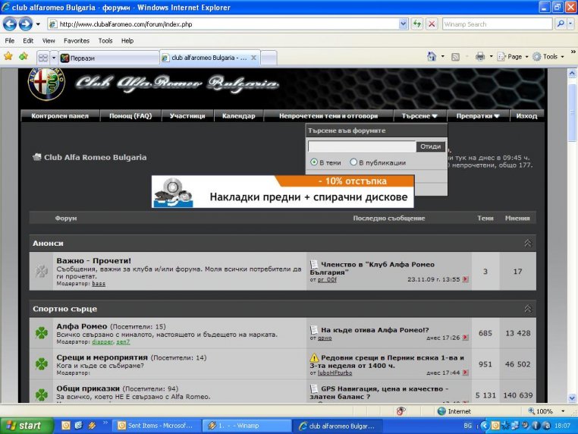
Task: Open the Quick Tabs icon
Action: [43, 58]
